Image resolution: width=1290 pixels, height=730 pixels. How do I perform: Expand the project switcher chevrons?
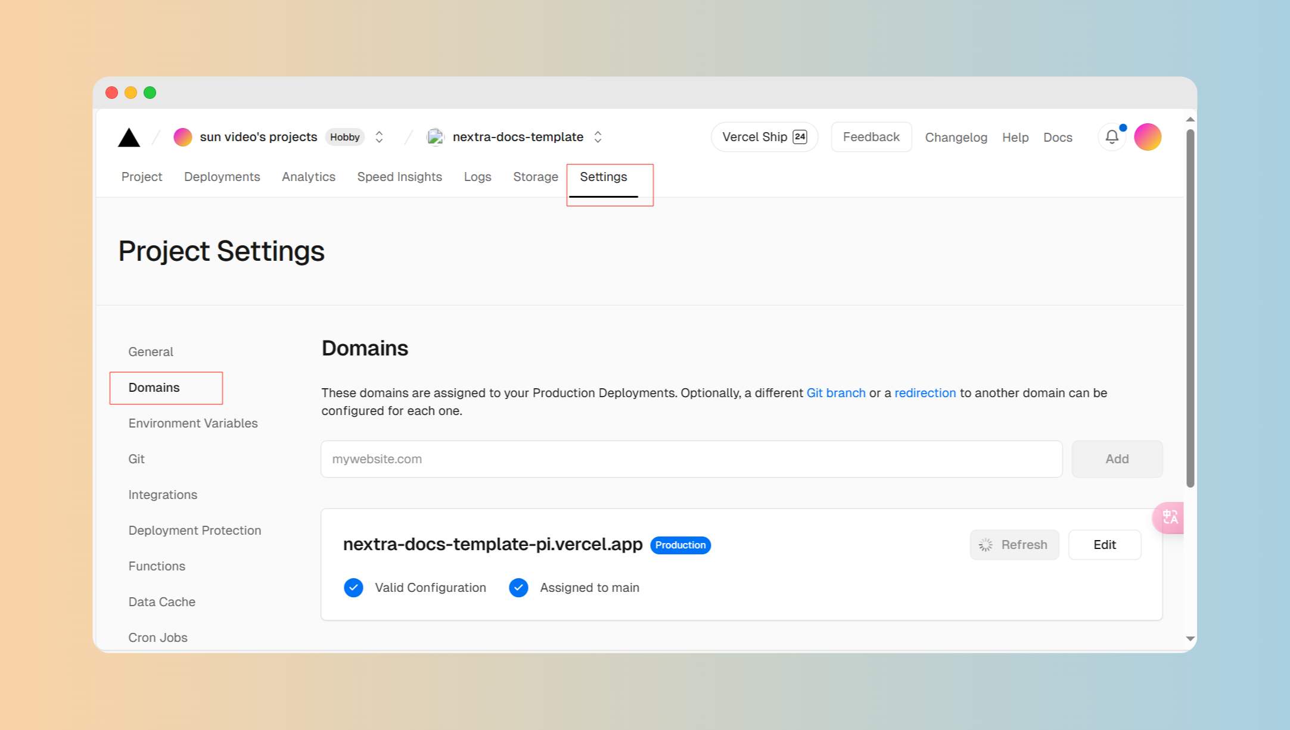[x=598, y=137]
